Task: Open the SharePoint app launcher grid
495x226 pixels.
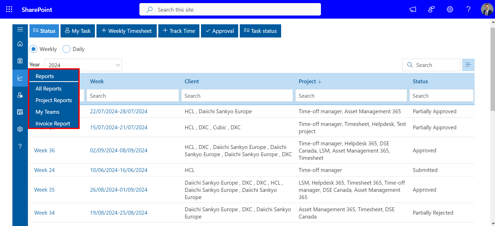Action: [9, 9]
